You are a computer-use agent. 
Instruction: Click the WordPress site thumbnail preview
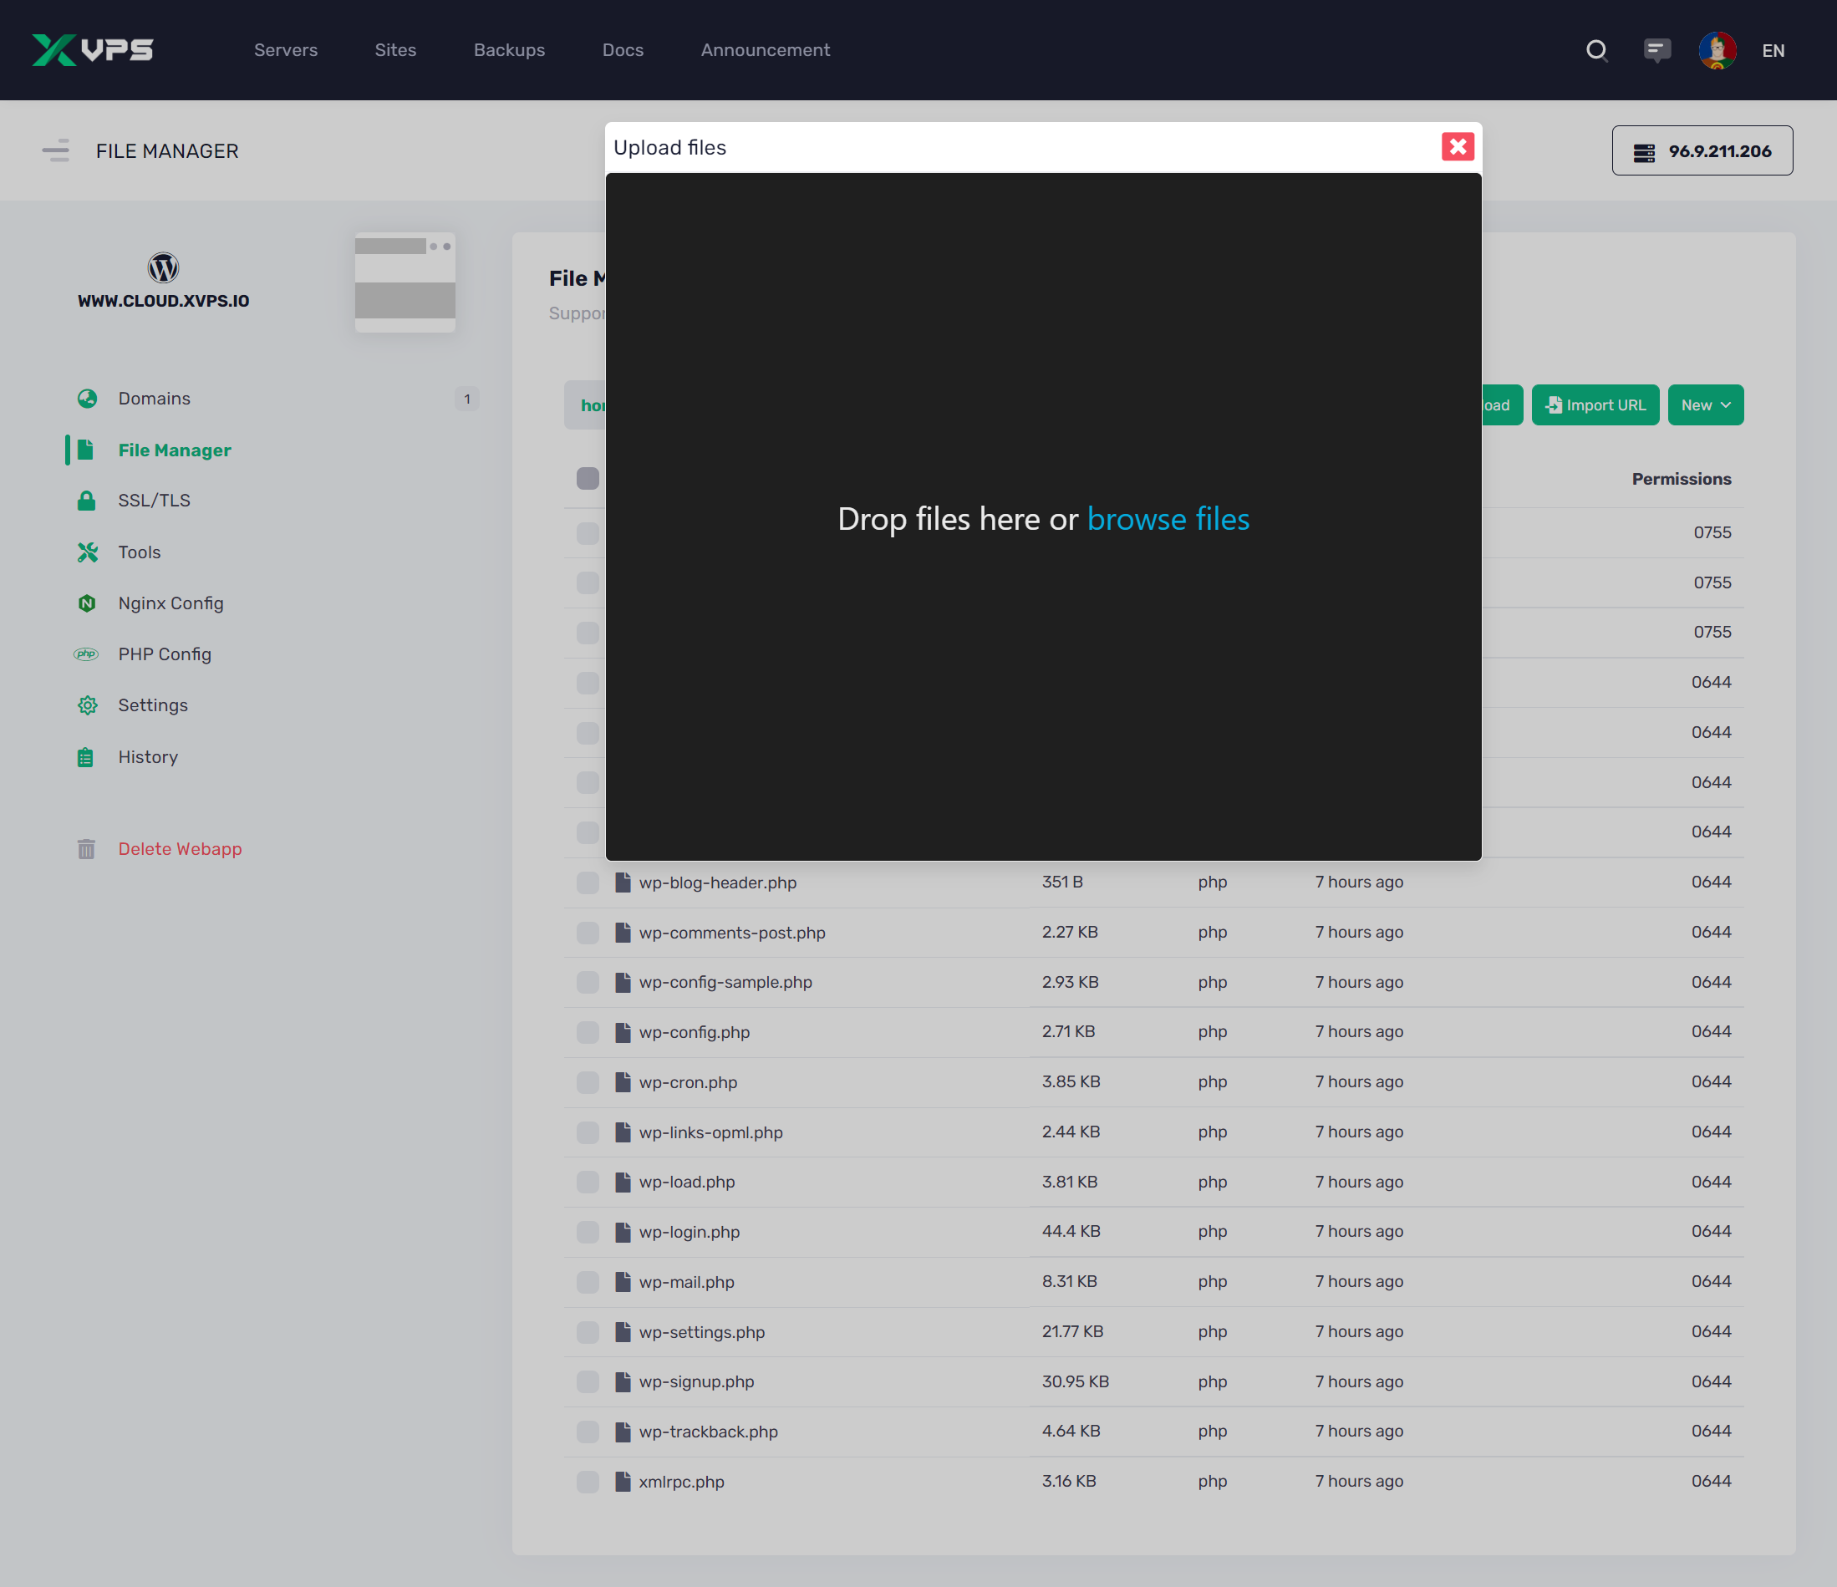point(405,282)
